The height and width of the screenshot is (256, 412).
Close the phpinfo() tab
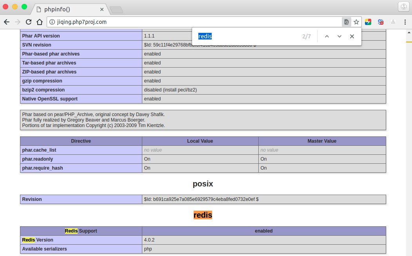102,9
